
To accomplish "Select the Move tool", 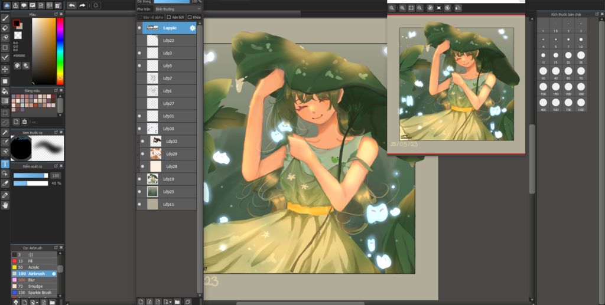I will [5, 69].
